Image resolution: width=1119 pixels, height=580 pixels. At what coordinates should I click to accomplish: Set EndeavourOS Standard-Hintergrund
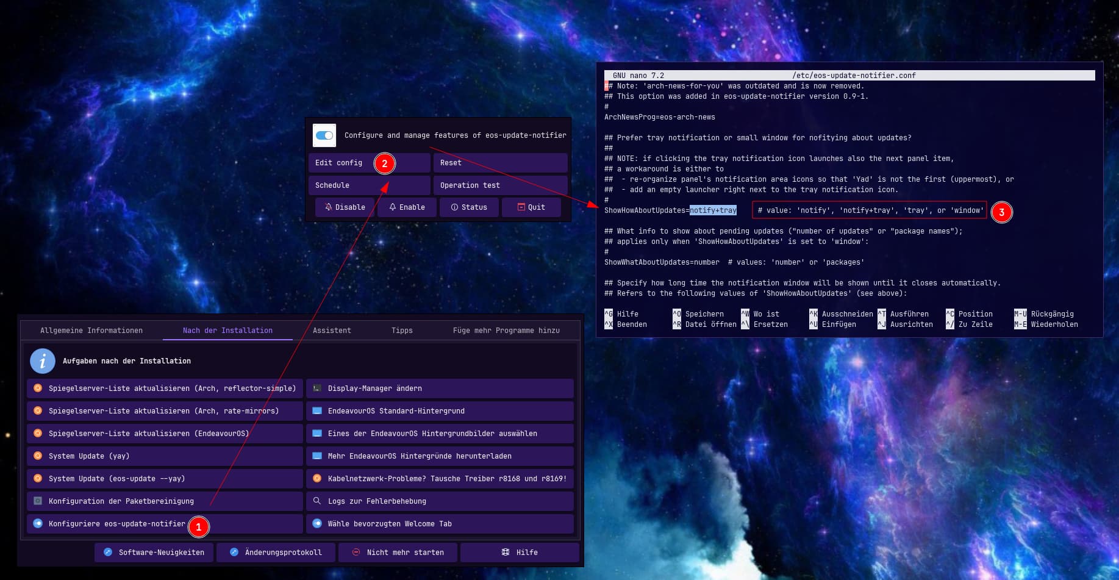pyautogui.click(x=440, y=411)
